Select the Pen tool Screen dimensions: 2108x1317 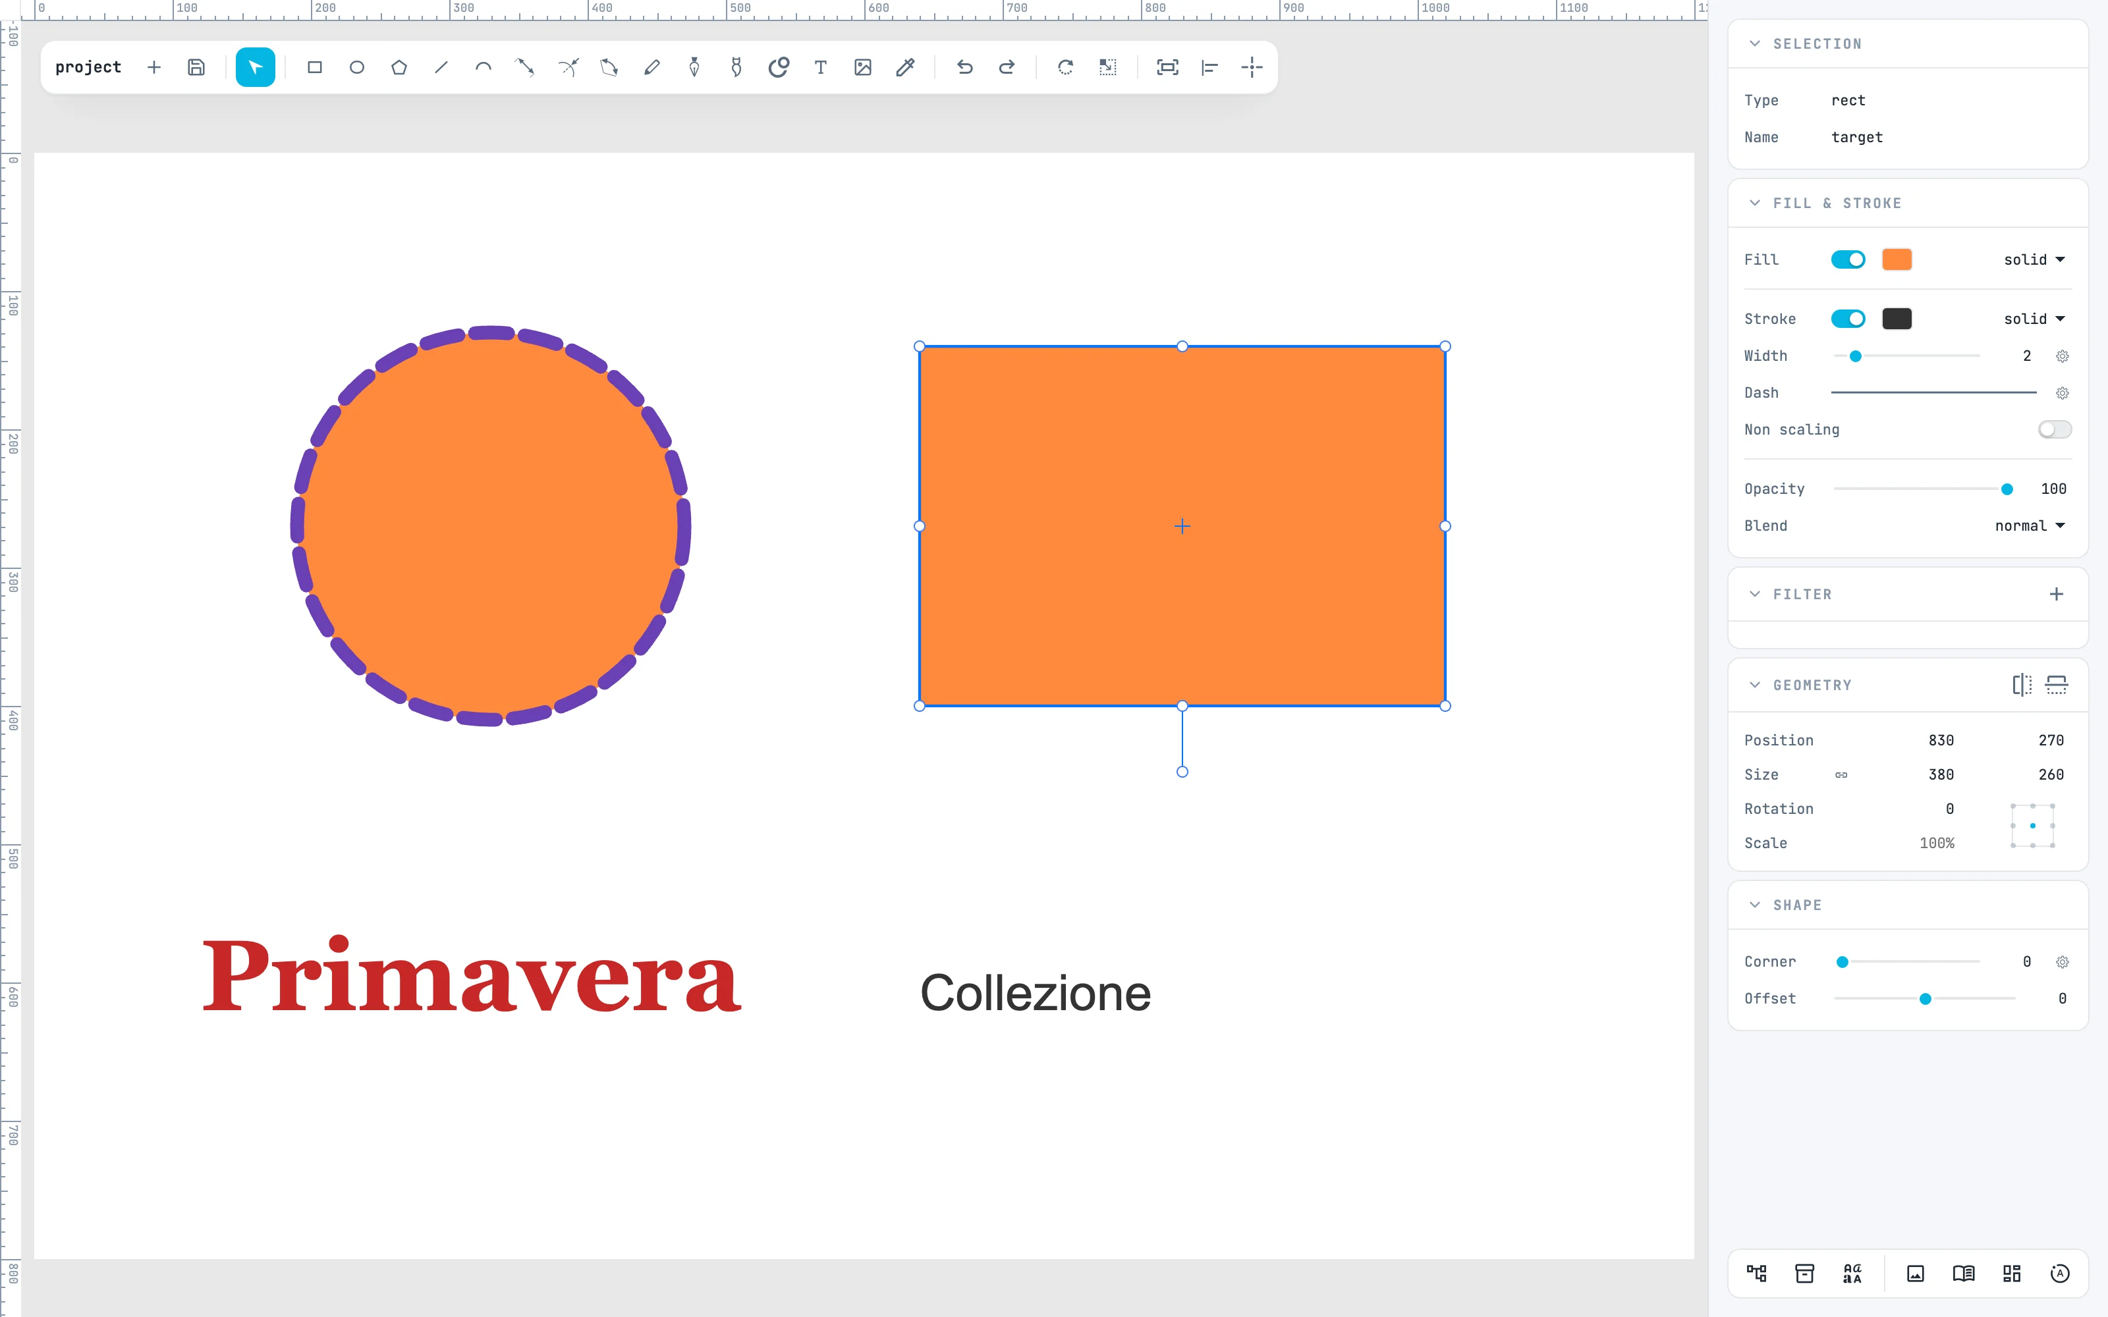694,67
